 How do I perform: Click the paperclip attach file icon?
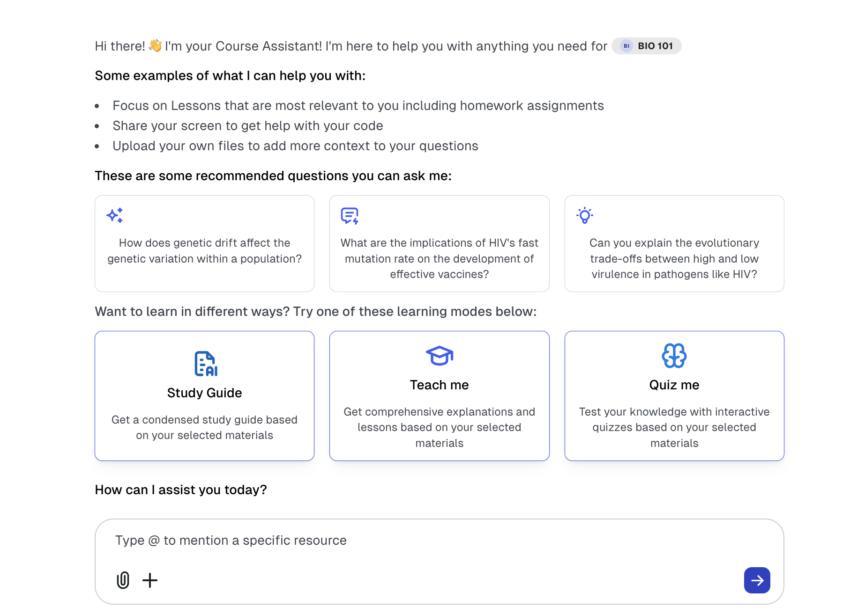[123, 580]
